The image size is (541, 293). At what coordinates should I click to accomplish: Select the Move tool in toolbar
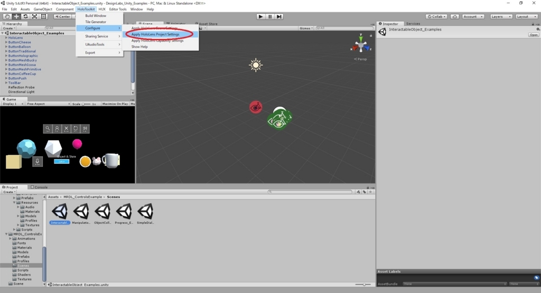[x=16, y=16]
